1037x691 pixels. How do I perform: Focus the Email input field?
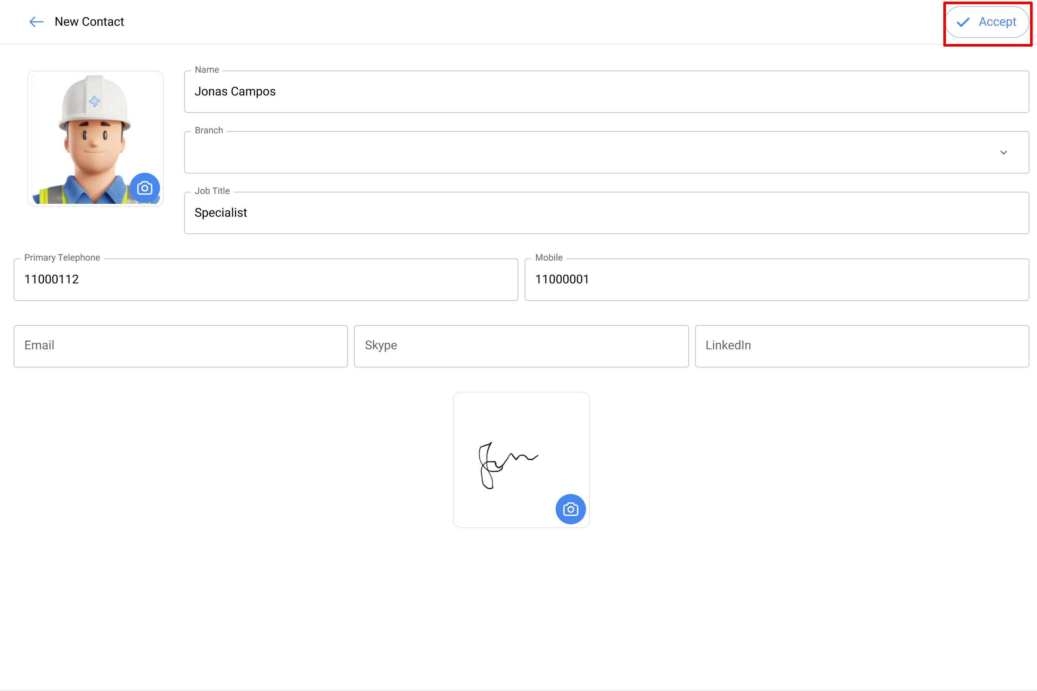(x=181, y=346)
